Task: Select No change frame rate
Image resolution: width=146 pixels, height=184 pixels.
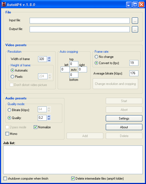Action: [96, 57]
